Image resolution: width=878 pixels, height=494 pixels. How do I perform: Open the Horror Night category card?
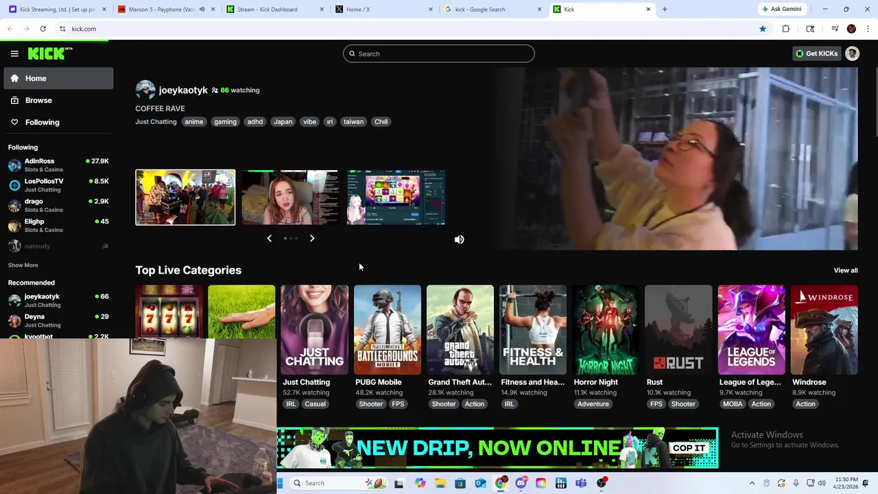point(606,330)
